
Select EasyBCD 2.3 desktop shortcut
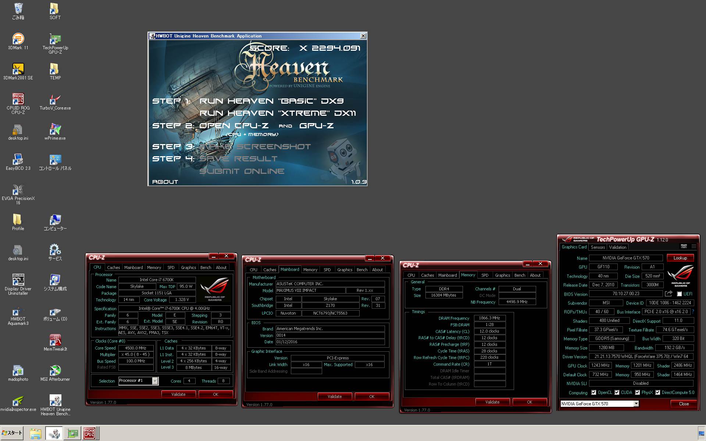coord(18,162)
